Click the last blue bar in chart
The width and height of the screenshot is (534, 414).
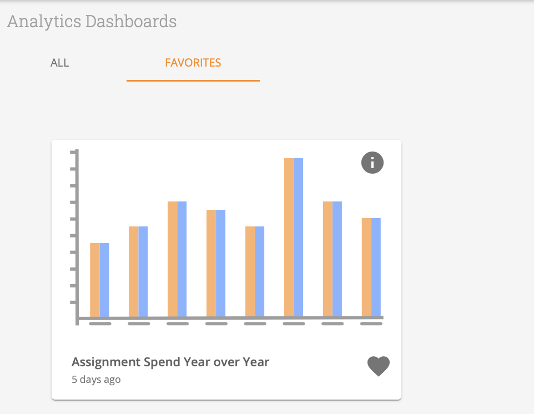coord(376,267)
